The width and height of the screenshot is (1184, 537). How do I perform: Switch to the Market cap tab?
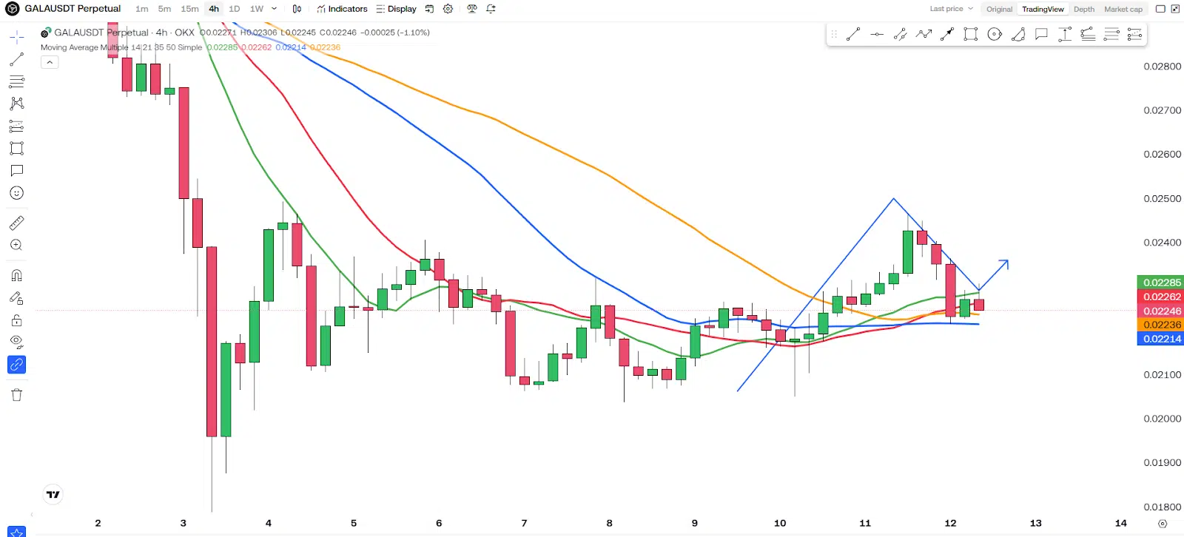tap(1123, 9)
